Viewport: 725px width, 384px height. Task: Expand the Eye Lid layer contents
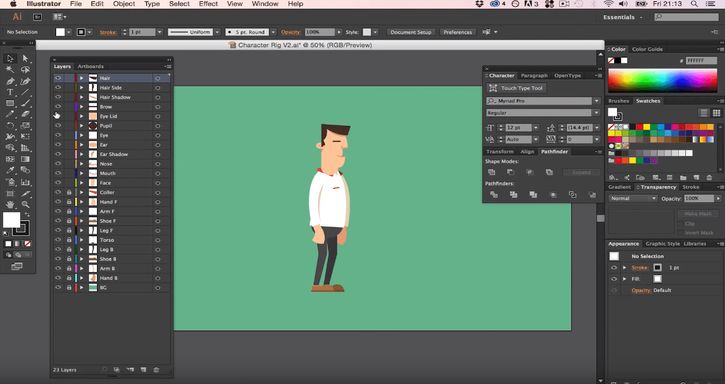(x=82, y=116)
